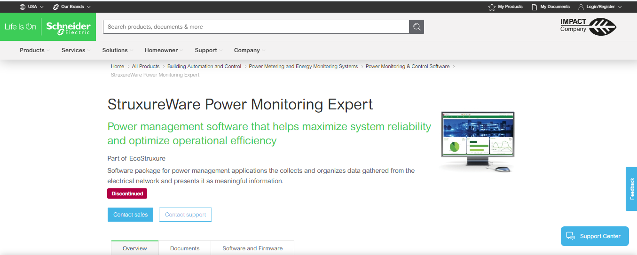637x255 pixels.
Task: Open the Support Center chat button
Action: [595, 236]
